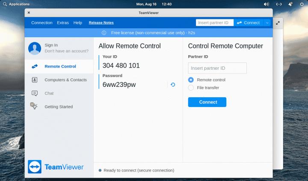
Task: Click the Partner ID field under Control Remote Computer
Action: (x=217, y=68)
